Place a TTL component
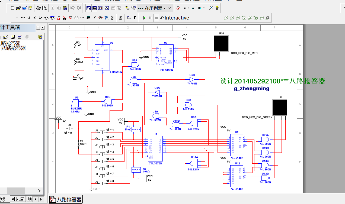 coord(46,18)
